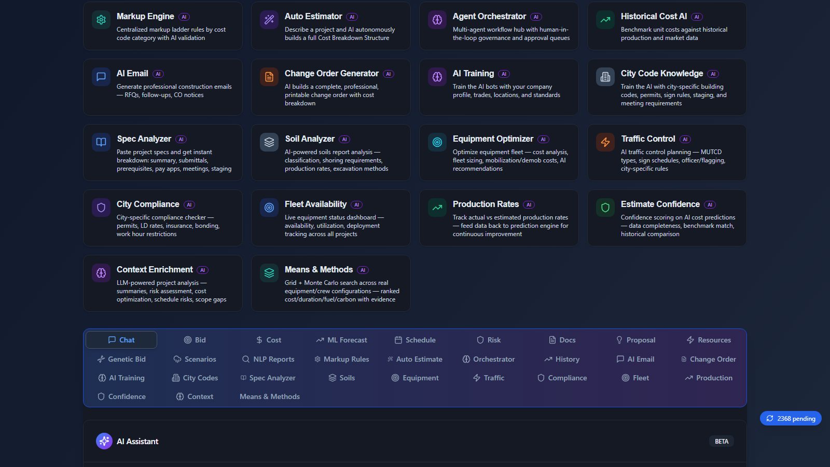Click the Estimate Confidence green shield icon
The width and height of the screenshot is (830, 467).
605,208
